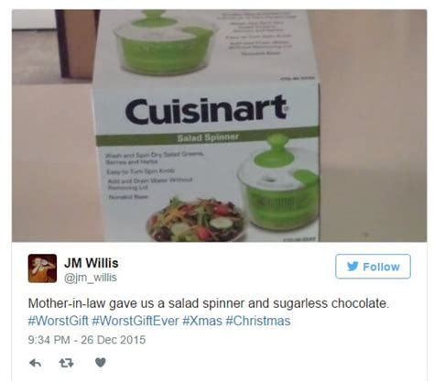Screen dimensions: 434x383
Task: Follow the JM Willis account
Action: coord(373,267)
